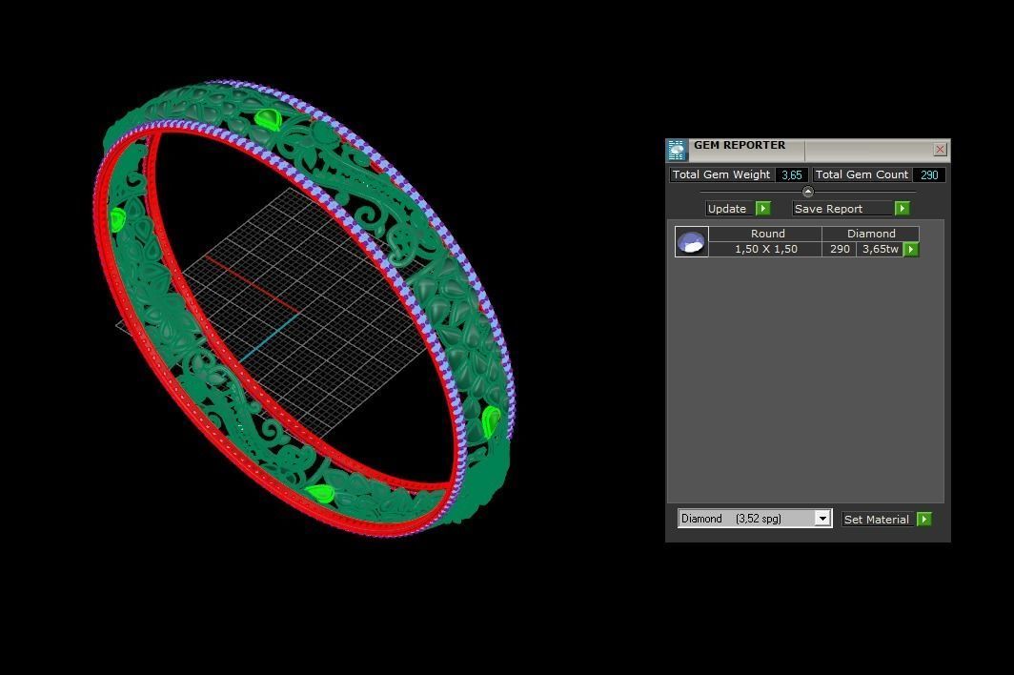Click the "Total Gem Count" label
This screenshot has height=675, width=1014.
click(x=862, y=174)
